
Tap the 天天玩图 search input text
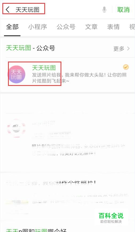pos(27,10)
